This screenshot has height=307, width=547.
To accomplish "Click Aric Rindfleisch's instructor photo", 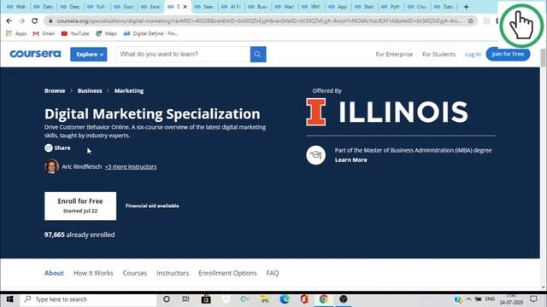I will [x=51, y=166].
